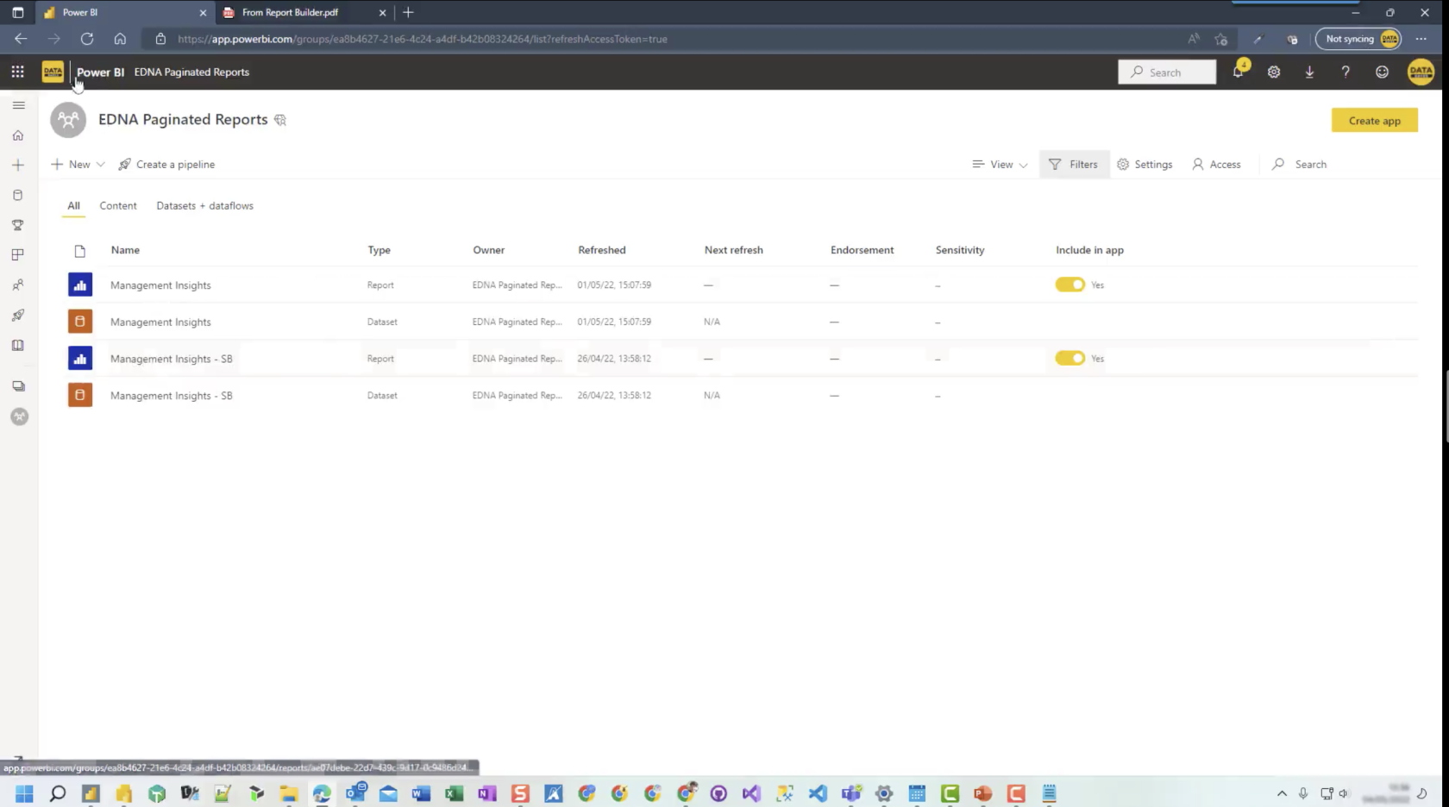Open Excel from the taskbar

[x=455, y=793]
